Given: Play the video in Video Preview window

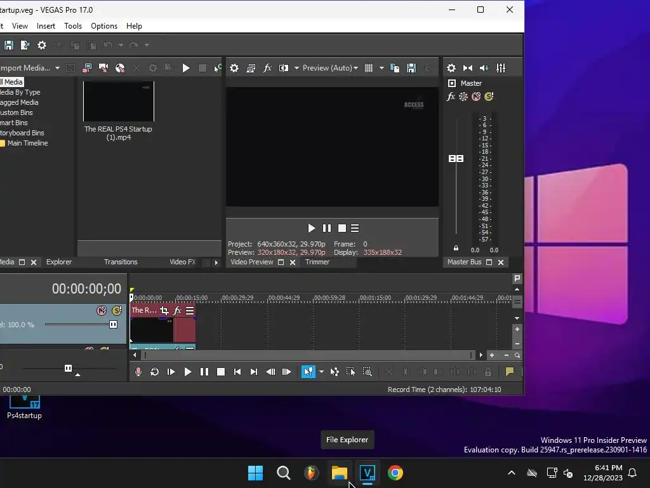Looking at the screenshot, I should tap(311, 228).
